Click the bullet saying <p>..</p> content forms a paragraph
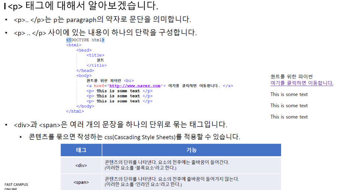Image resolution: width=350 pixels, height=190 pixels. 105,33
